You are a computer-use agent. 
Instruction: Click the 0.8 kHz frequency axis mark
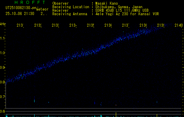[3, 82]
